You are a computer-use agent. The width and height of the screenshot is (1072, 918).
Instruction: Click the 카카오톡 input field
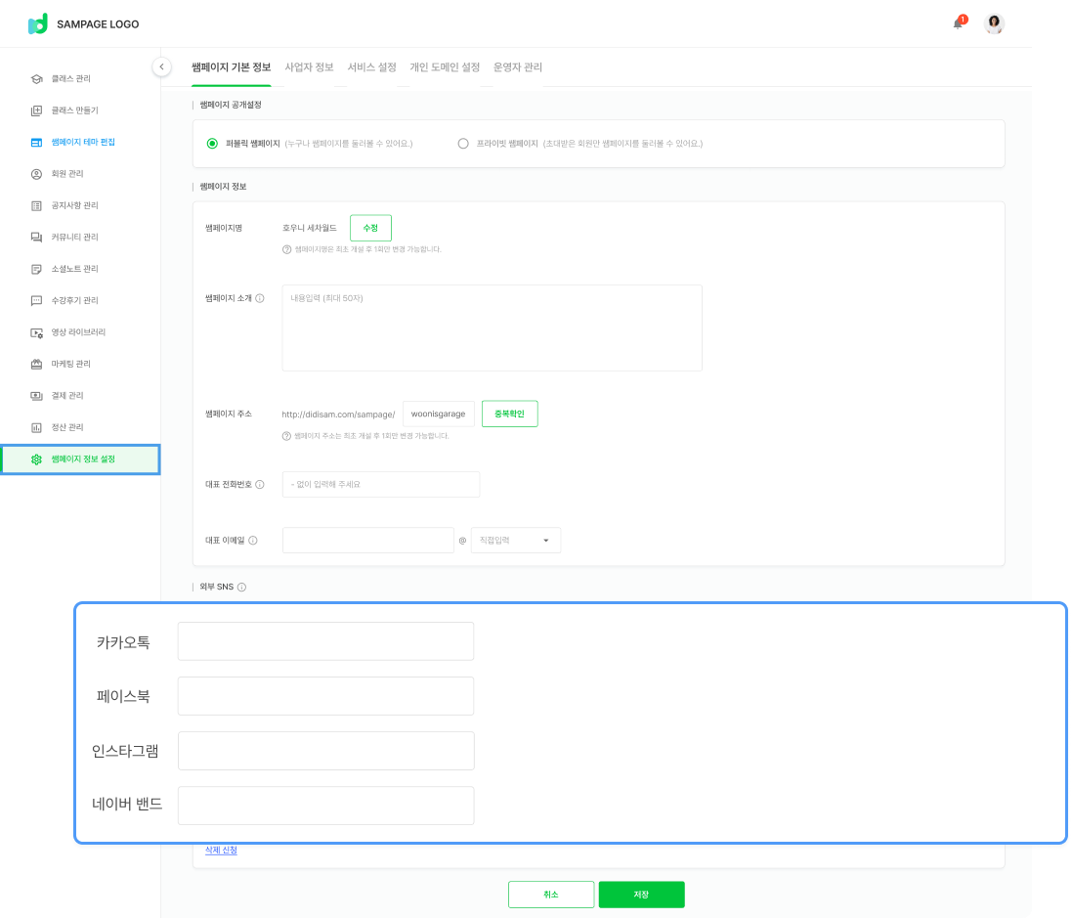click(325, 641)
